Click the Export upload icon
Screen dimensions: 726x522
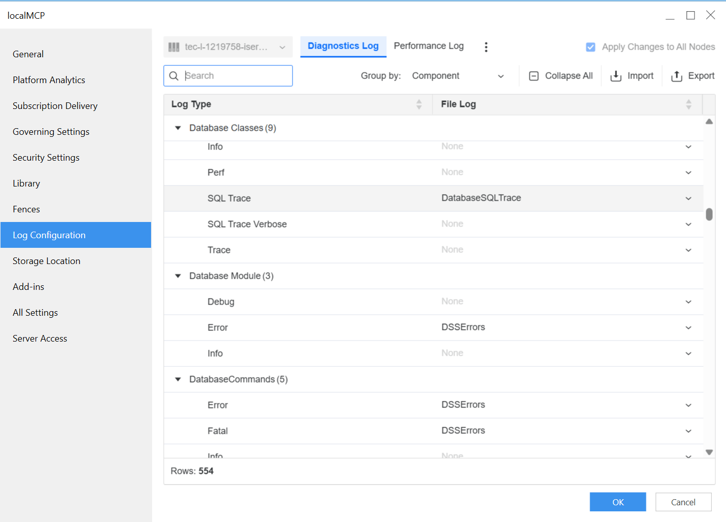tap(676, 76)
